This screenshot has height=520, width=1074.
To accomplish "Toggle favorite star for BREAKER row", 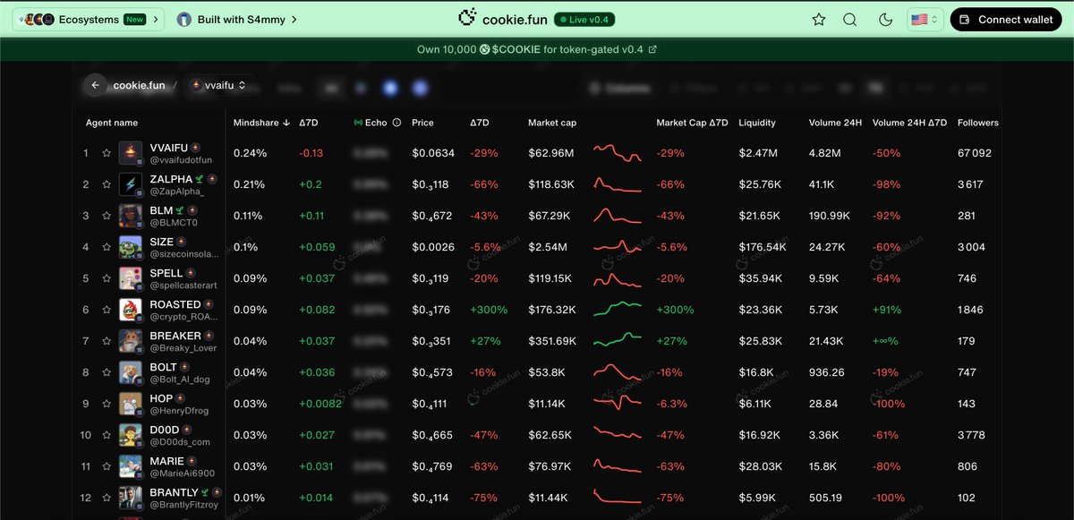I will click(107, 341).
